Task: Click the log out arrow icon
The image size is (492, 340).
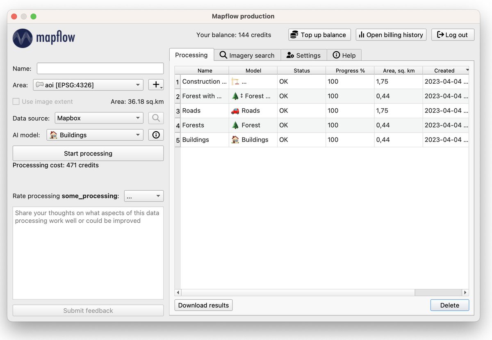Action: [x=440, y=35]
